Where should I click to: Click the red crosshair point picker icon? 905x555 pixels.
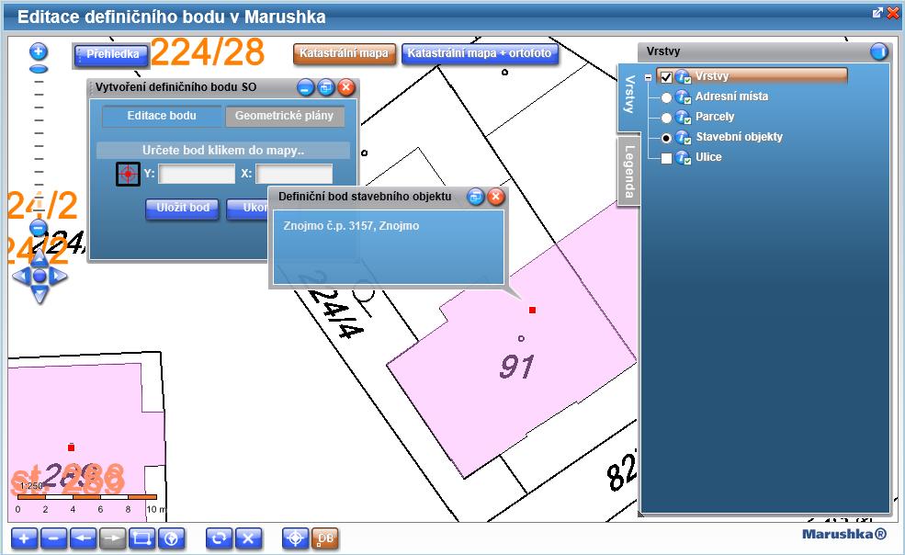pyautogui.click(x=128, y=174)
